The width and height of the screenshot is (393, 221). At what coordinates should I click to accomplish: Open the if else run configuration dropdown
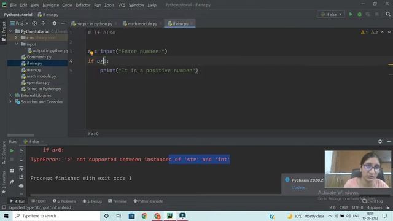click(x=331, y=15)
